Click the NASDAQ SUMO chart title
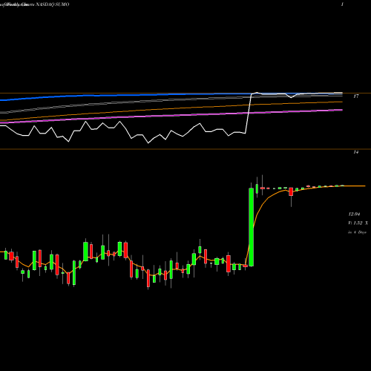The image size is (371, 371). coord(53,4)
